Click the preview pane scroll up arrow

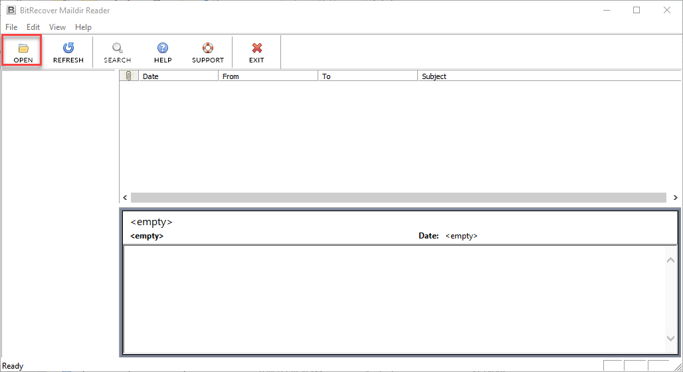(670, 260)
